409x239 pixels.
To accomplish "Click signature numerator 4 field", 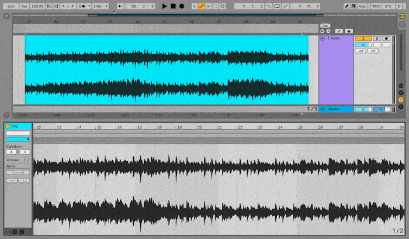I will coord(11,152).
